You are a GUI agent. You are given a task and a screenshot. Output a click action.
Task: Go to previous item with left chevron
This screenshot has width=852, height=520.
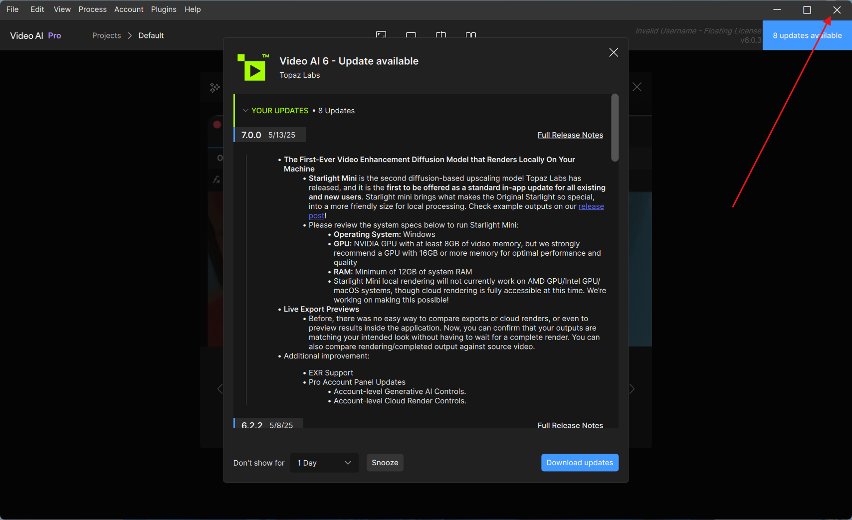click(220, 389)
